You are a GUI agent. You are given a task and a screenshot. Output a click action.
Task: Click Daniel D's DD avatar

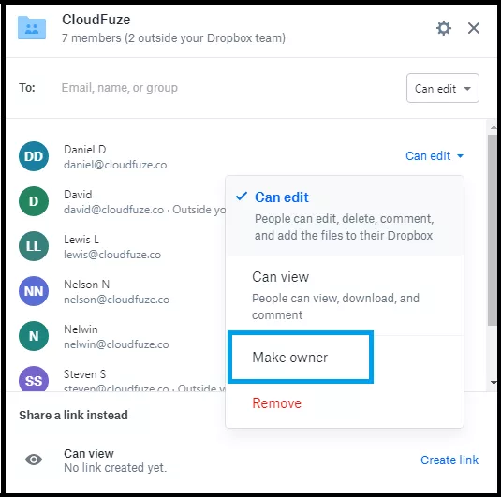(34, 156)
